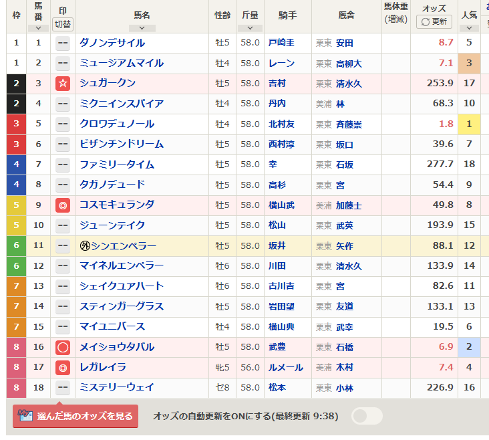This screenshot has height=440, width=489.
Task: Click 選んだ馬のオッズを見る button
Action: (75, 417)
